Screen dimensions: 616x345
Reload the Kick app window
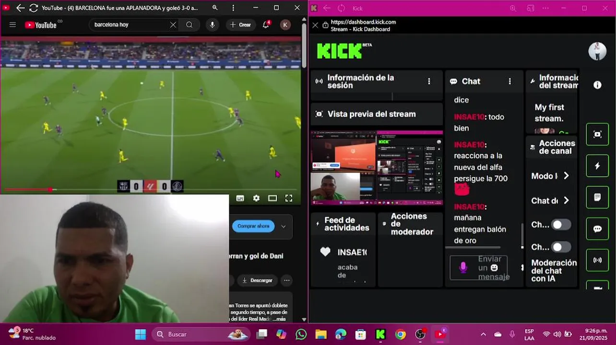(x=342, y=8)
